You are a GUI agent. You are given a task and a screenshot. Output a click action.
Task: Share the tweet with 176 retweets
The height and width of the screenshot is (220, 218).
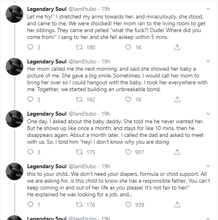click(177, 205)
